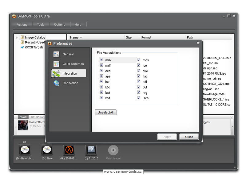Screen dimensions: 246x185
Task: Click the Mass Effect news thumbnail
Action: pos(23,125)
